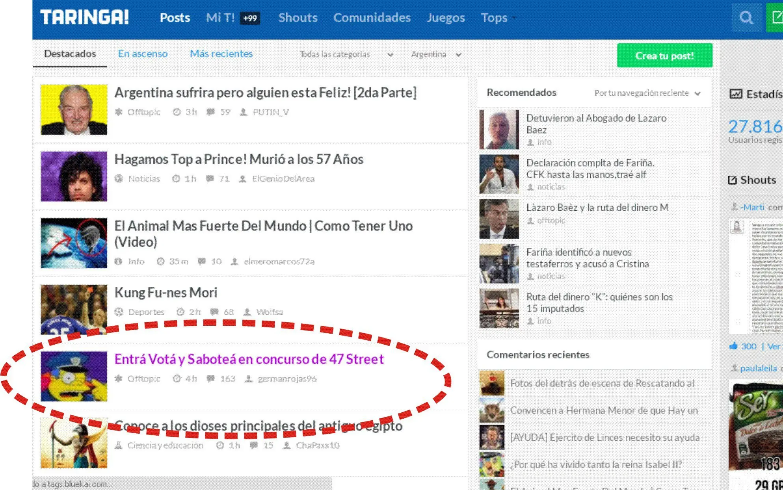The image size is (783, 490).
Task: Click the comments icon showing 68
Action: (x=214, y=312)
